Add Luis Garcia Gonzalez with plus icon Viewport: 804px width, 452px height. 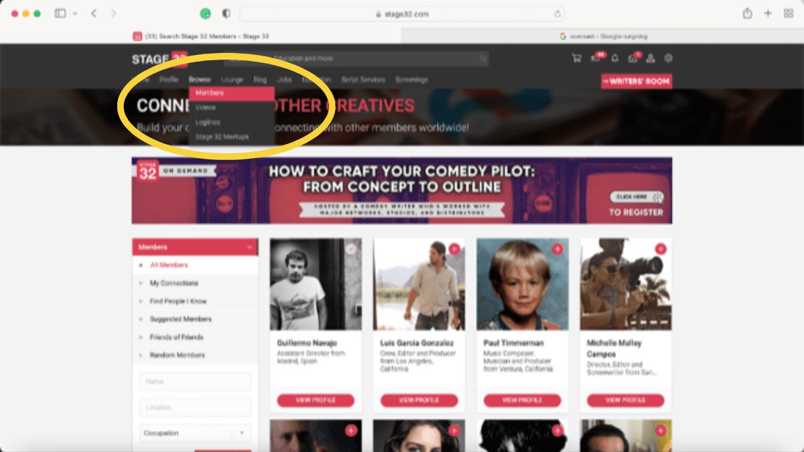coord(454,249)
